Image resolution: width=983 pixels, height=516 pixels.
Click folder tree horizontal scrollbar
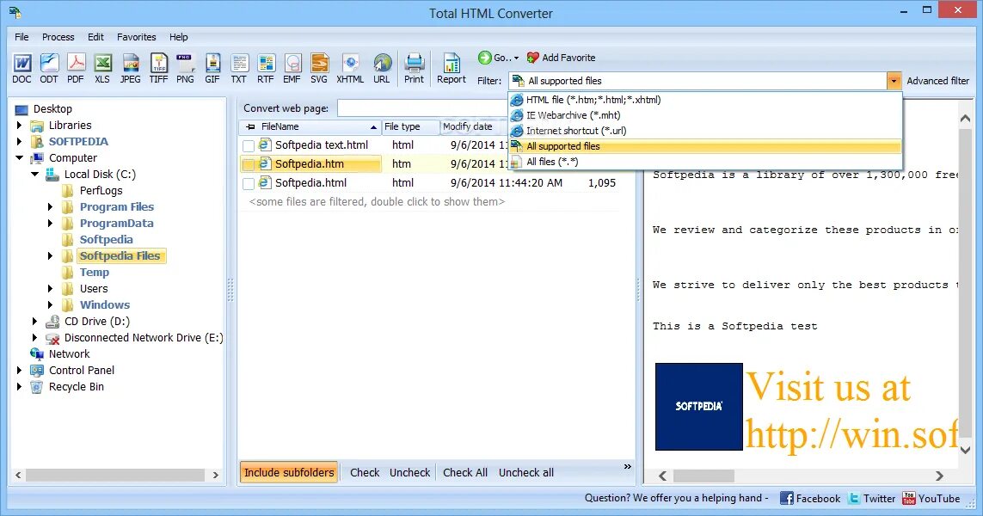click(x=115, y=476)
